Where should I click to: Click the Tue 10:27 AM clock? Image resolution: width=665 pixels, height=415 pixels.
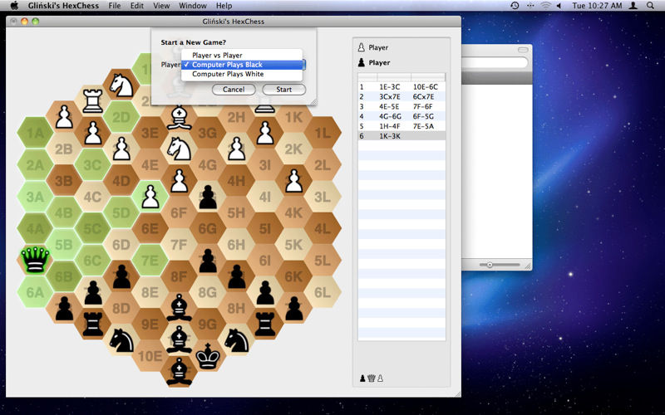(597, 6)
